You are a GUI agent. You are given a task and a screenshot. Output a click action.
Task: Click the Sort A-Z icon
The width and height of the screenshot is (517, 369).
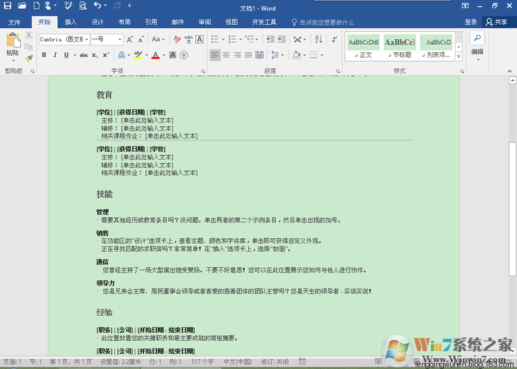pyautogui.click(x=318, y=39)
